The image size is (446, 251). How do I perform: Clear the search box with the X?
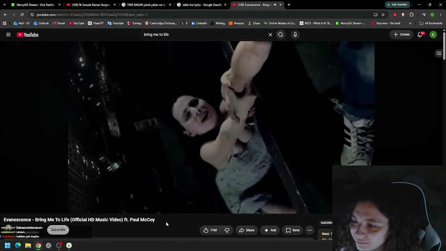pyautogui.click(x=270, y=35)
